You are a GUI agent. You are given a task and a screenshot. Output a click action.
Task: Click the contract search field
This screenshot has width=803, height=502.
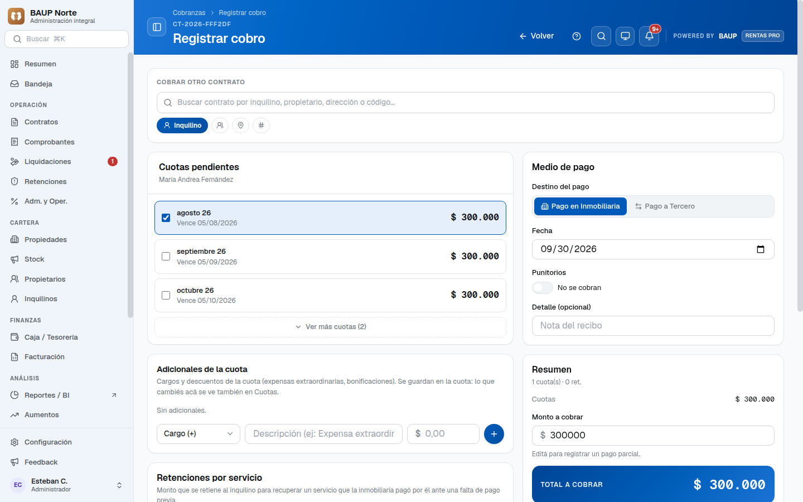[466, 103]
